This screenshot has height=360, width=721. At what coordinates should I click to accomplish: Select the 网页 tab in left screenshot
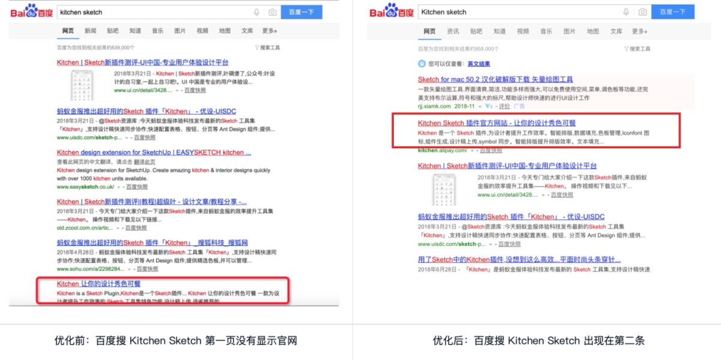pos(68,31)
